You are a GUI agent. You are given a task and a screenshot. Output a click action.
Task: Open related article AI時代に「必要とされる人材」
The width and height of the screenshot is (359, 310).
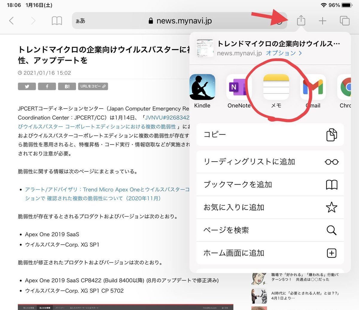coord(305,296)
